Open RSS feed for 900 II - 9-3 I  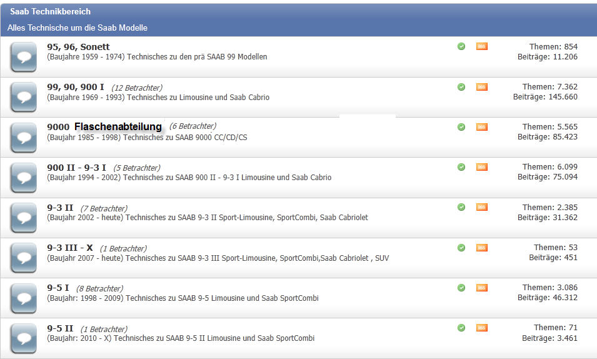(x=481, y=167)
